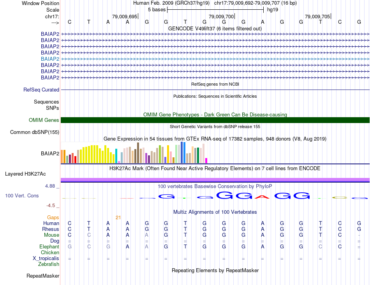Viewport: 370px width, 285px height.
Task: Open 'Short Genetic Variants from dbSNP release 155' title
Action: 215,127
